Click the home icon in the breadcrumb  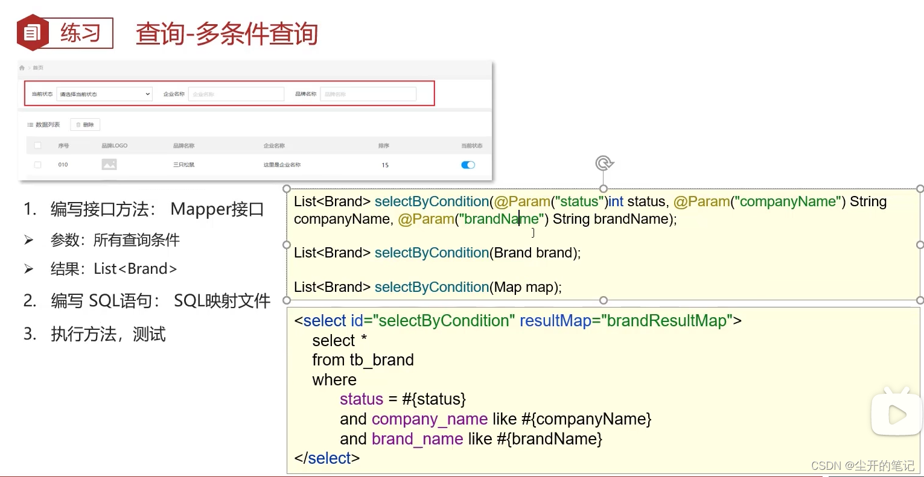point(22,68)
